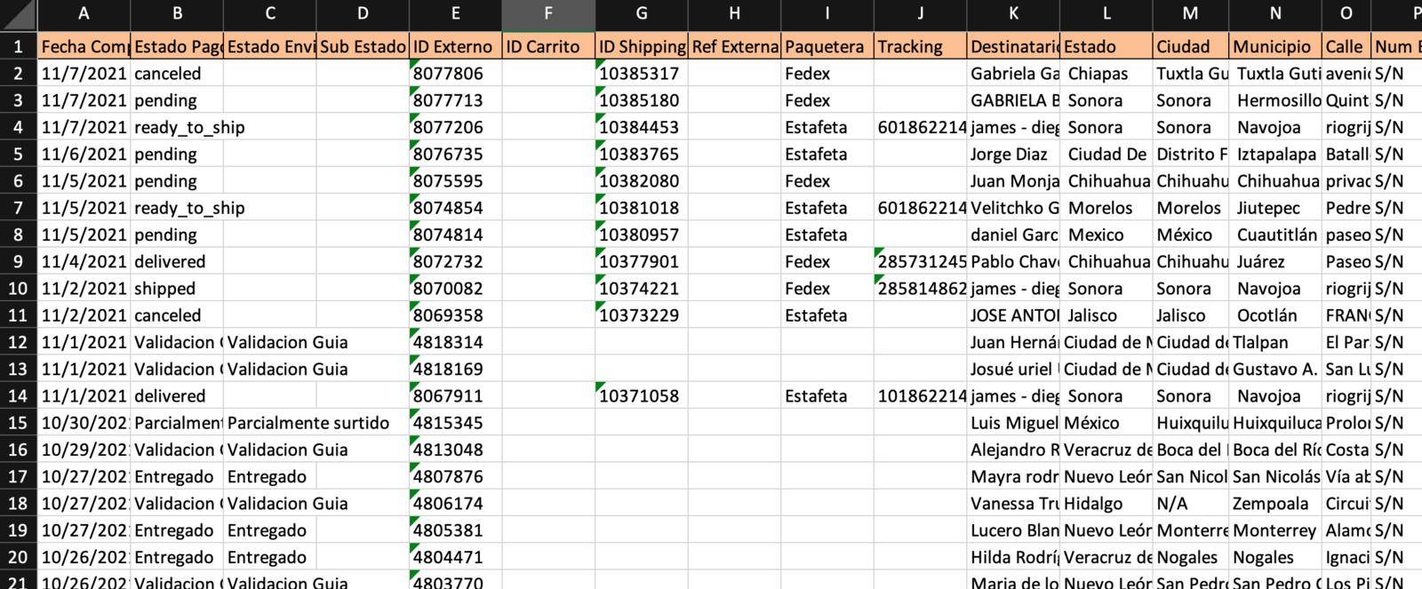Screen dimensions: 1422x589
Task: Select 'Jiutepec' municipality cell
Action: coord(1275,208)
